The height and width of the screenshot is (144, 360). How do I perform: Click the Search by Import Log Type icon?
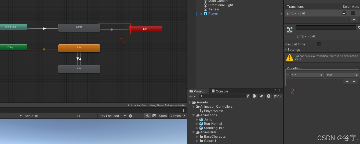[268, 96]
